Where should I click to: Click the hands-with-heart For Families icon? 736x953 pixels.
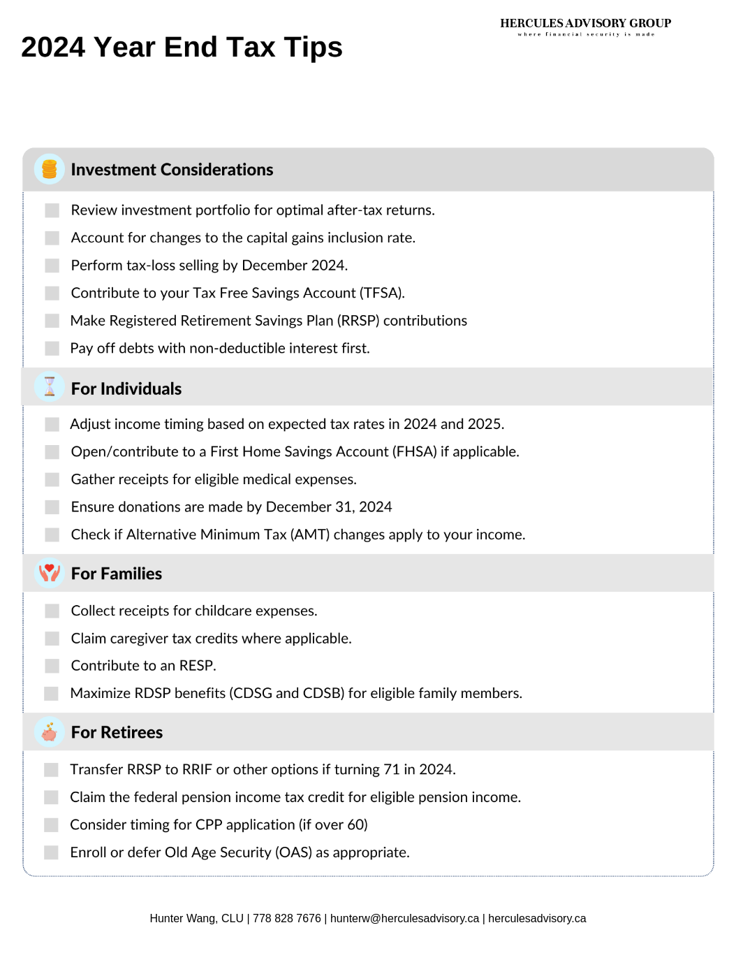[49, 573]
